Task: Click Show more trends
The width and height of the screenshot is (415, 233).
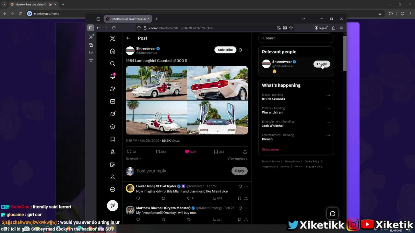Action: (270, 150)
